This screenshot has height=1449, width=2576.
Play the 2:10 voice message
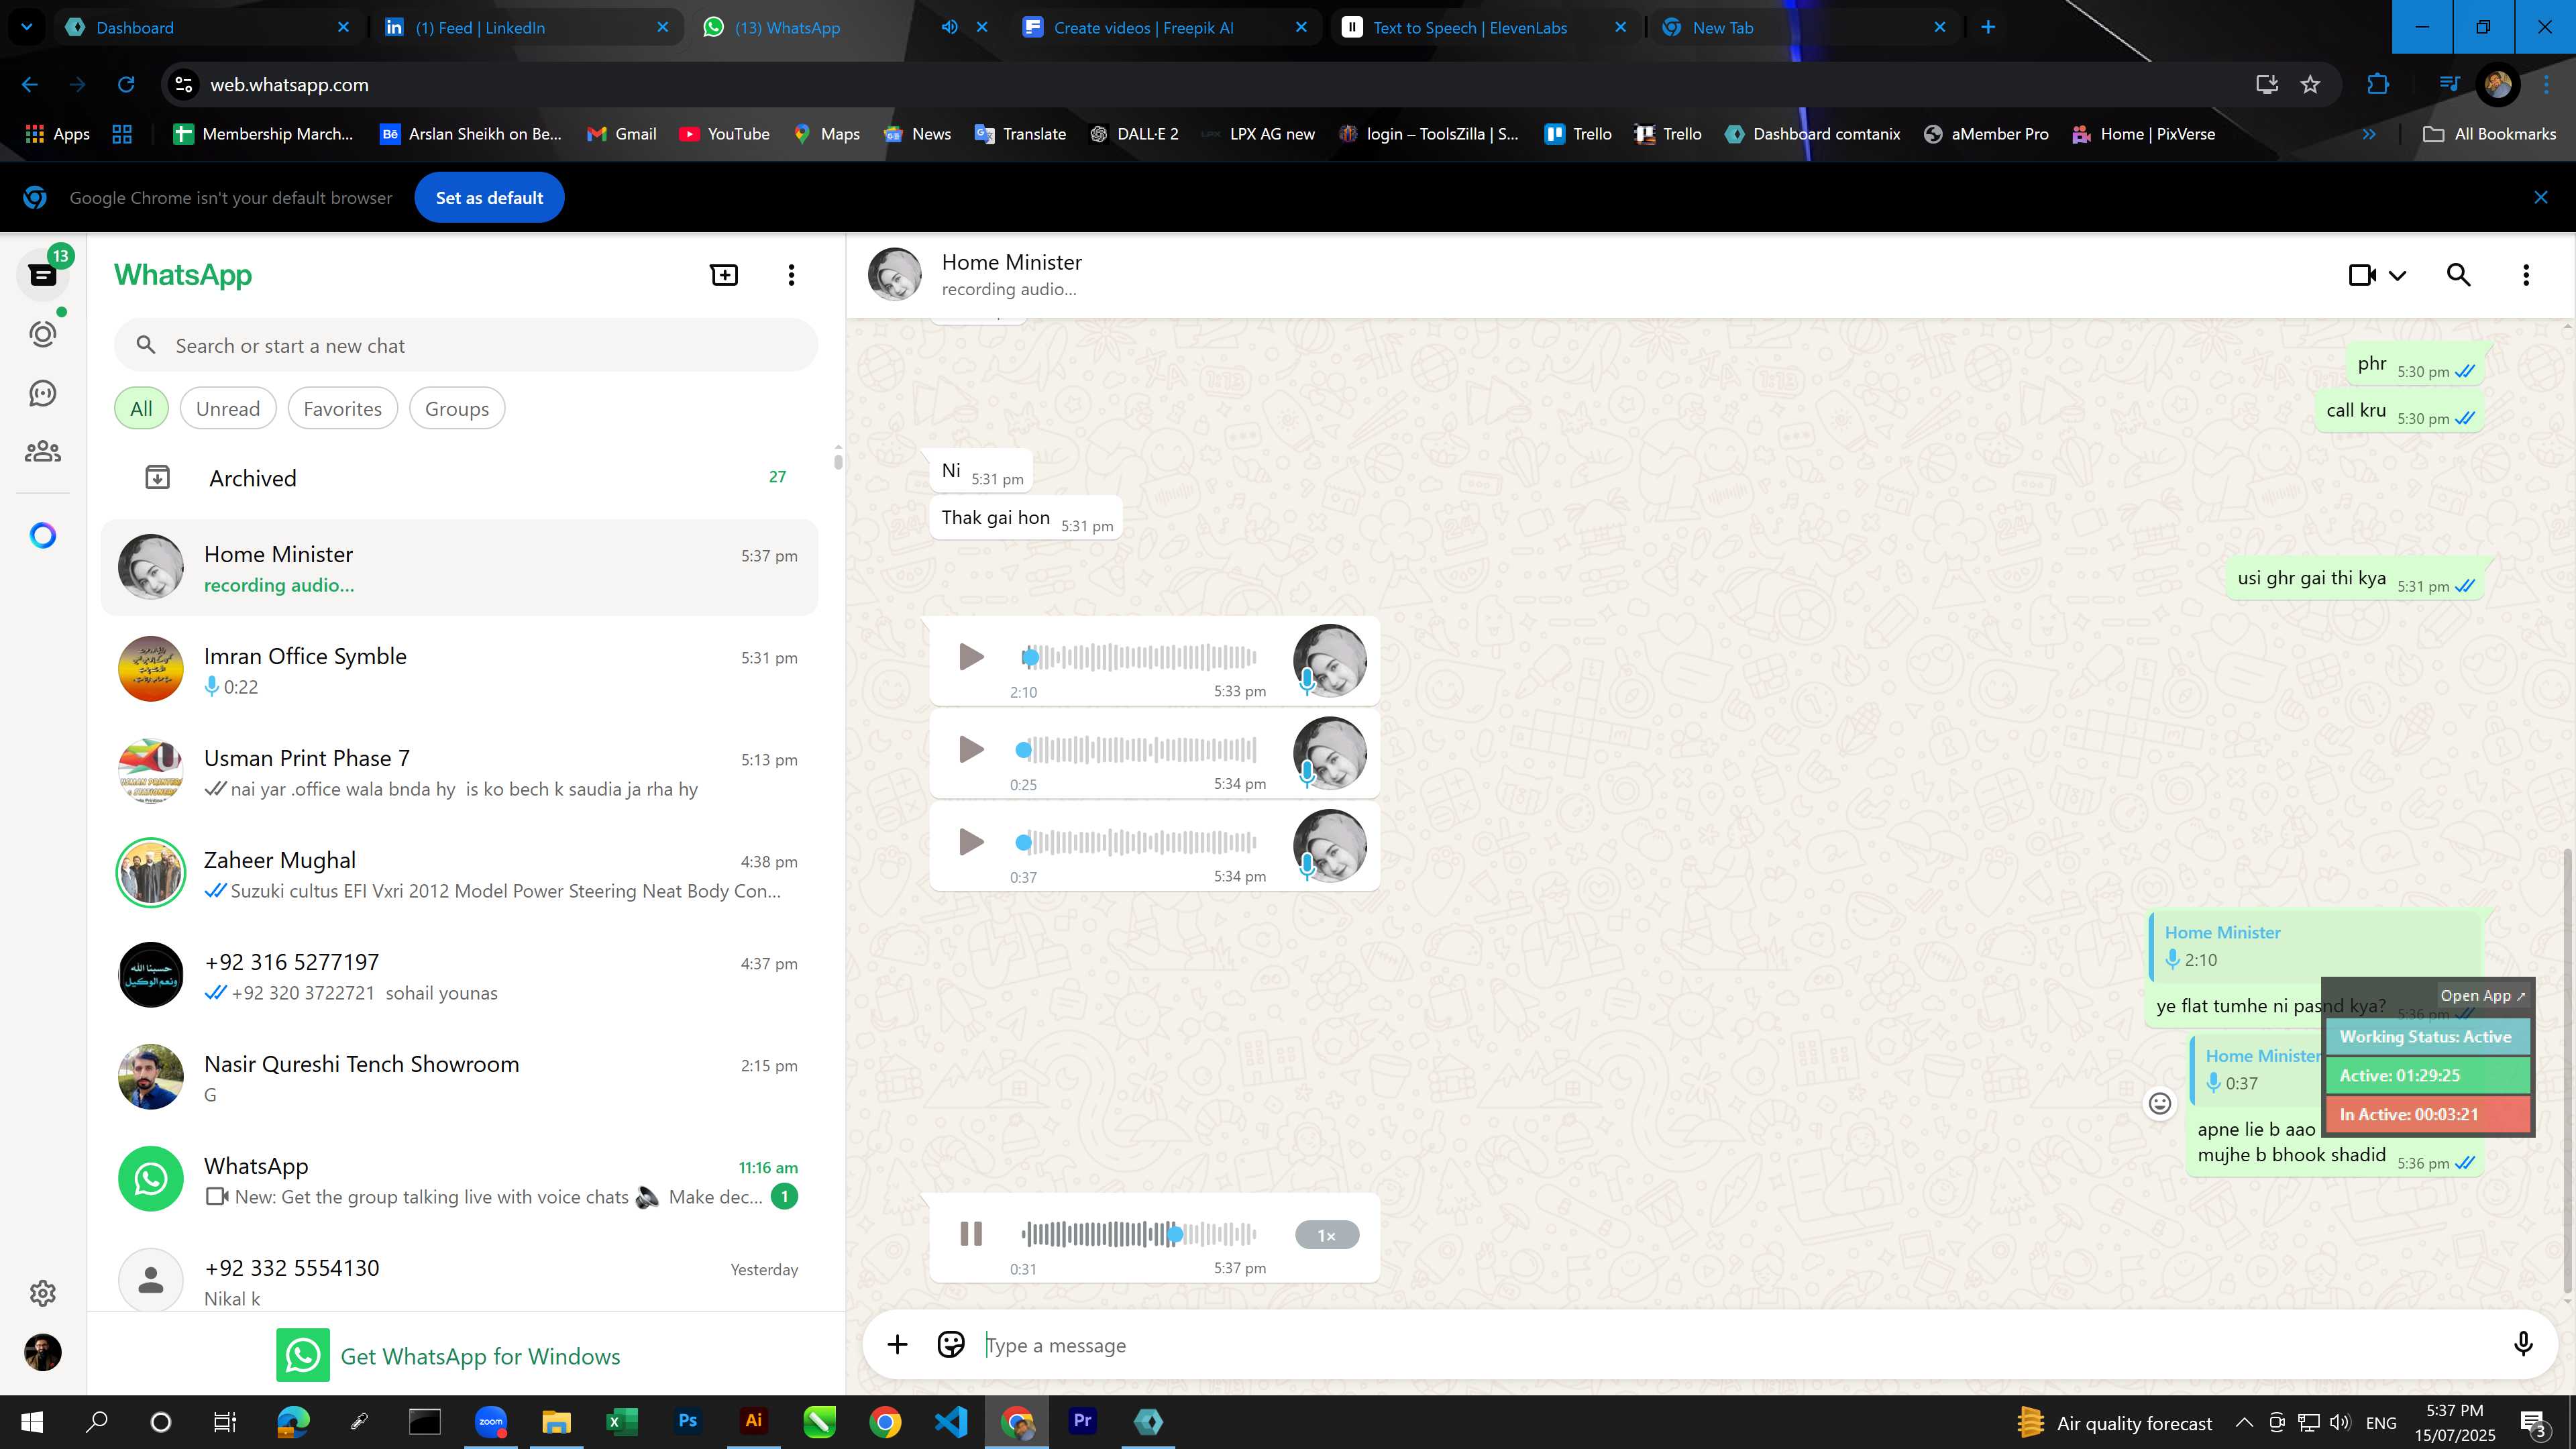point(970,657)
